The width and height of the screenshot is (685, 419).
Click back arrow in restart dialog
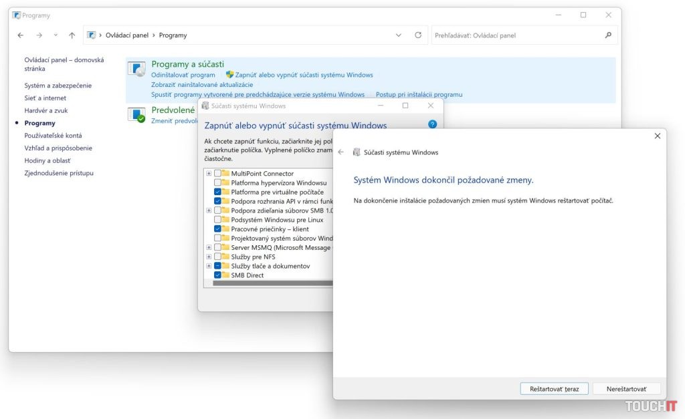point(341,152)
